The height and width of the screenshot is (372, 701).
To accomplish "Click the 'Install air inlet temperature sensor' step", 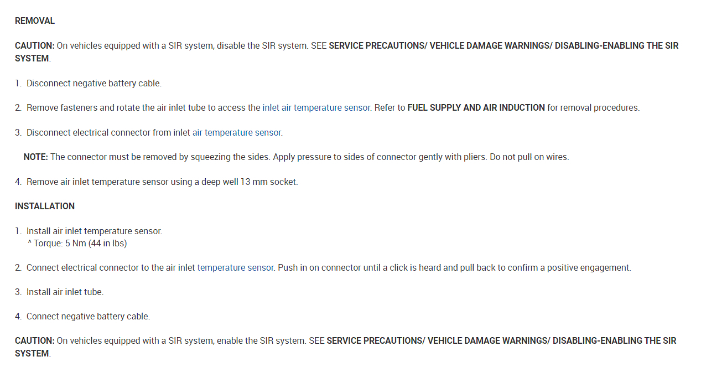I will 94,231.
